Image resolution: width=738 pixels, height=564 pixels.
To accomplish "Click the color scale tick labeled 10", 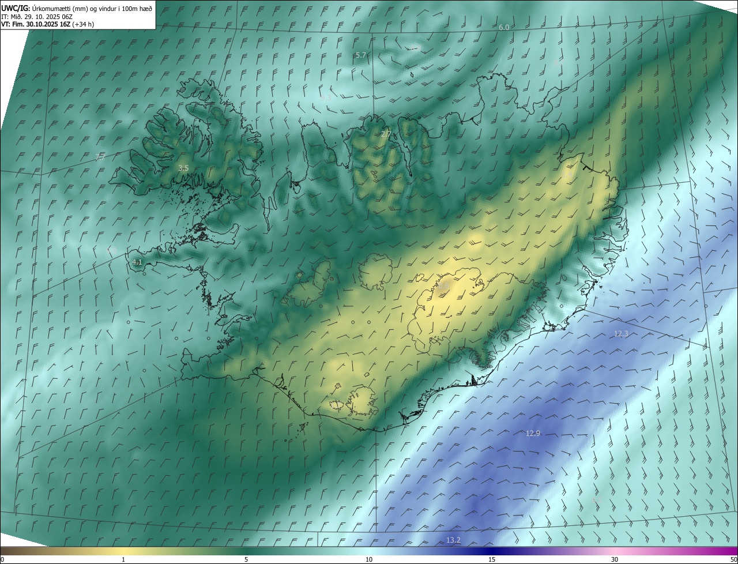I will (x=369, y=559).
